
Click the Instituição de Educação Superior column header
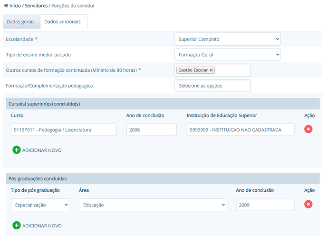222,115
